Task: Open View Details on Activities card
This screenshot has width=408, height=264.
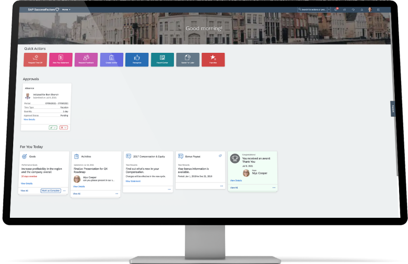Action: coord(79,187)
